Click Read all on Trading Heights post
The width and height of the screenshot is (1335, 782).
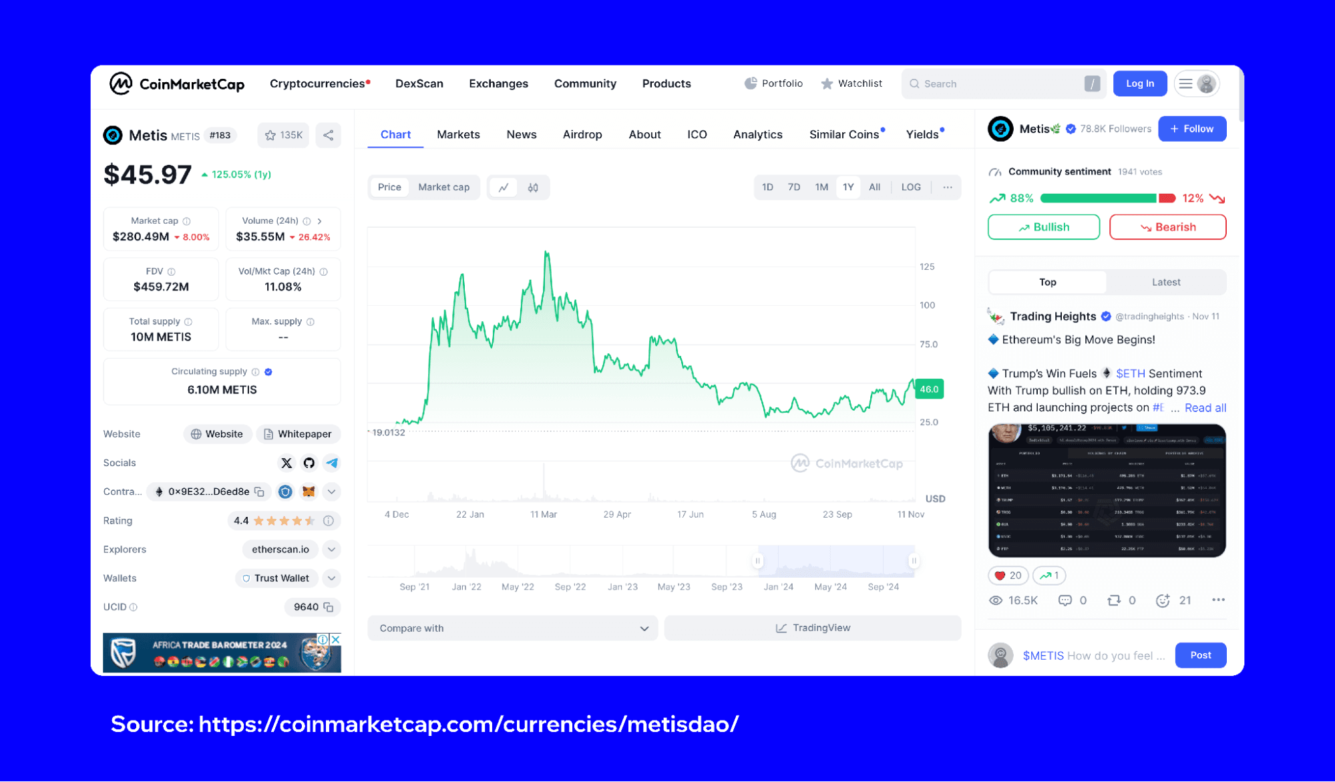point(1205,408)
